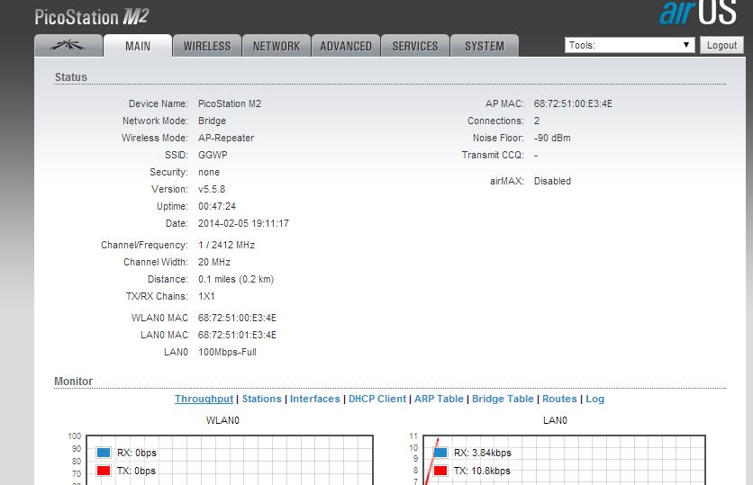Click the LAN0 MAC value 68:72:51:01:E3:4E
The width and height of the screenshot is (753, 485).
click(x=237, y=335)
